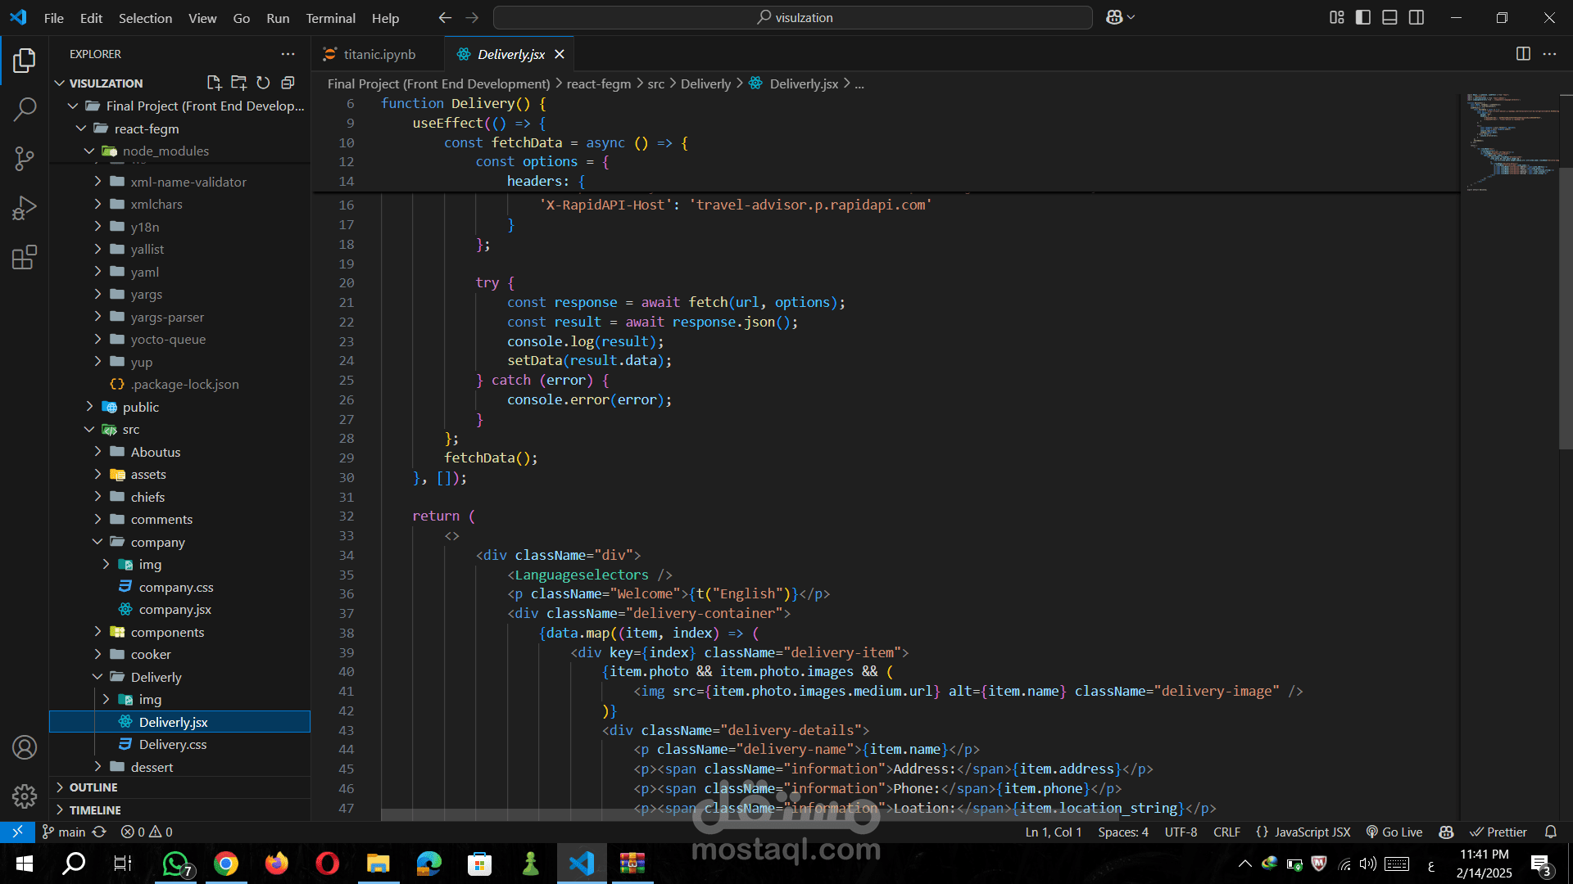The height and width of the screenshot is (884, 1573).
Task: Click the Go Live status bar button
Action: 1394,832
